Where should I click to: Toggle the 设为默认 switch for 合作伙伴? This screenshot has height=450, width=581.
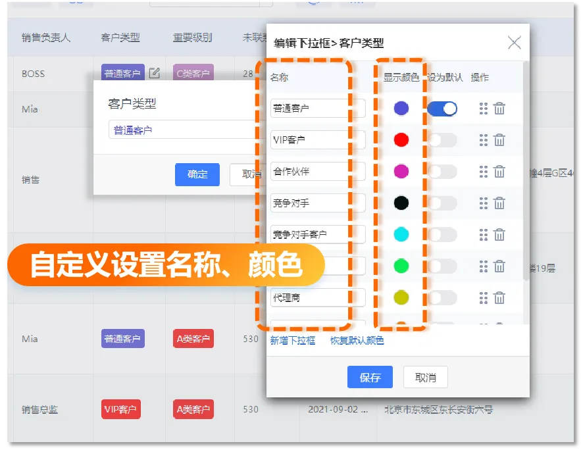pyautogui.click(x=442, y=172)
